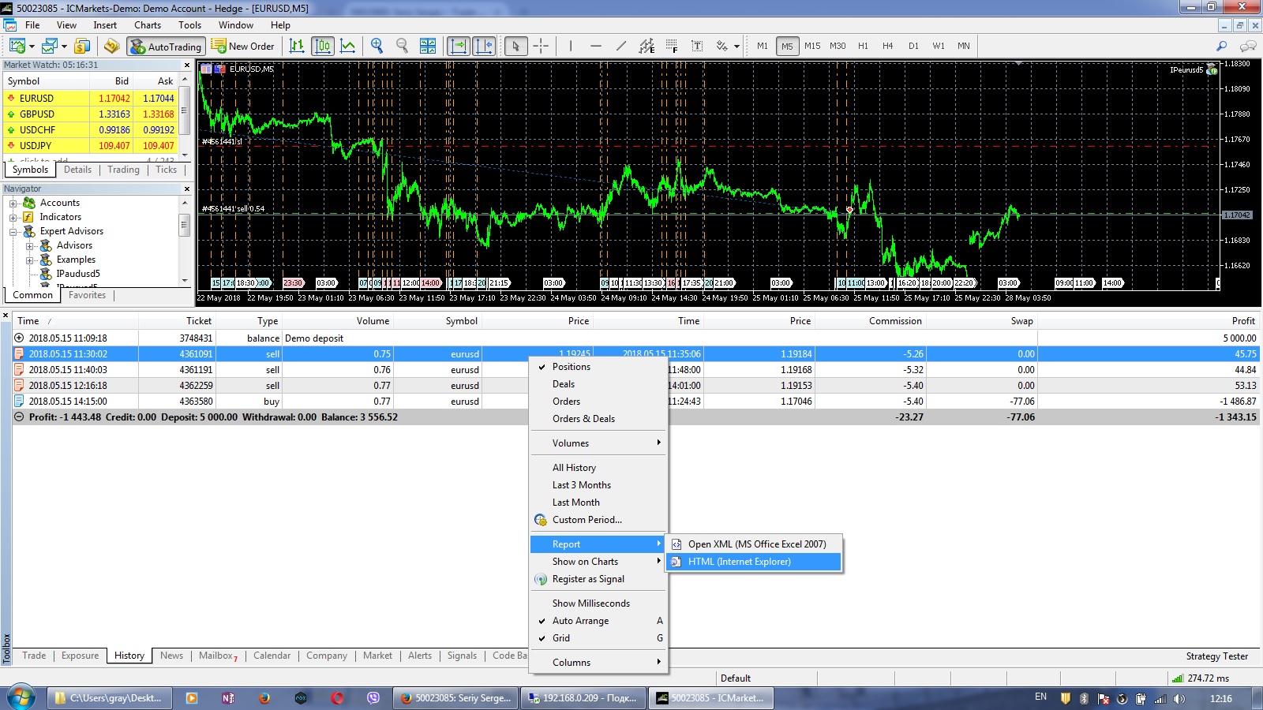Select Custom Period... in context menu
This screenshot has width=1263, height=710.
pyautogui.click(x=598, y=520)
